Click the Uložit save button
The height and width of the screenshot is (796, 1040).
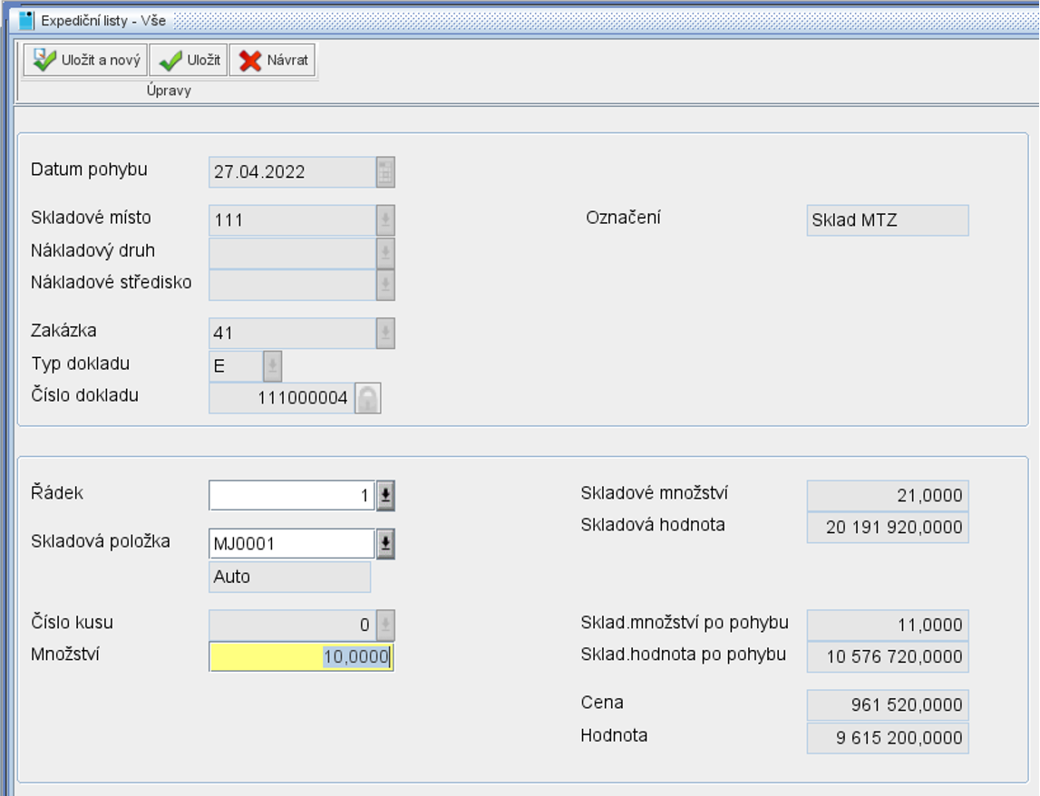click(189, 61)
